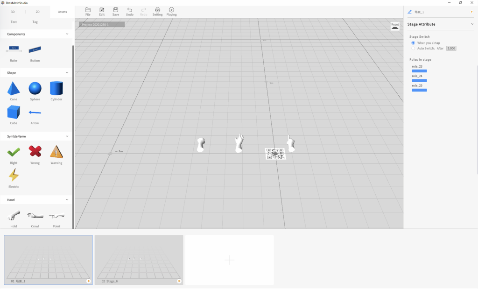Edit the auto switch delay field
The height and width of the screenshot is (289, 478).
pyautogui.click(x=451, y=49)
